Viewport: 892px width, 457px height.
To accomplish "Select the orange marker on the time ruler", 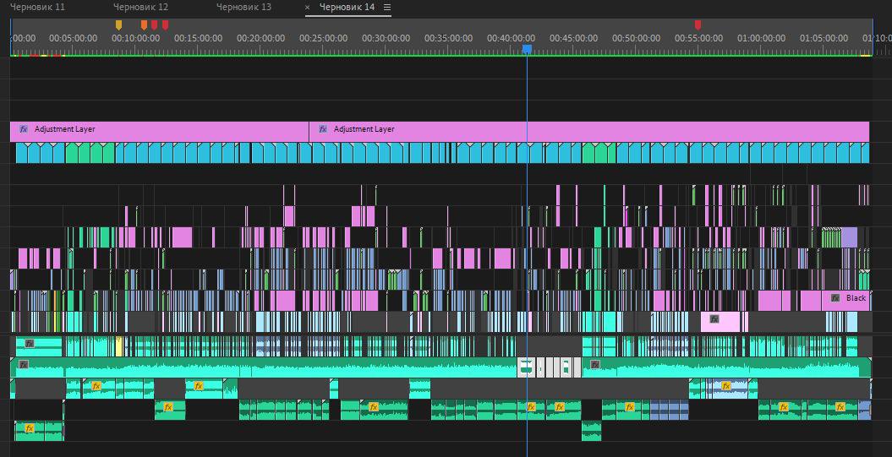I will click(x=145, y=25).
